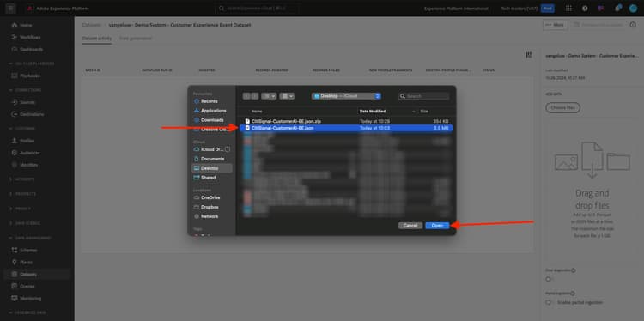
Task: Expand the Accounts section in left navigation
Action: pos(10,179)
